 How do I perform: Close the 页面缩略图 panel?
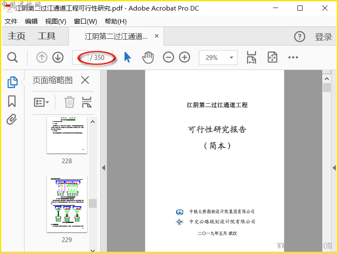pos(85,80)
